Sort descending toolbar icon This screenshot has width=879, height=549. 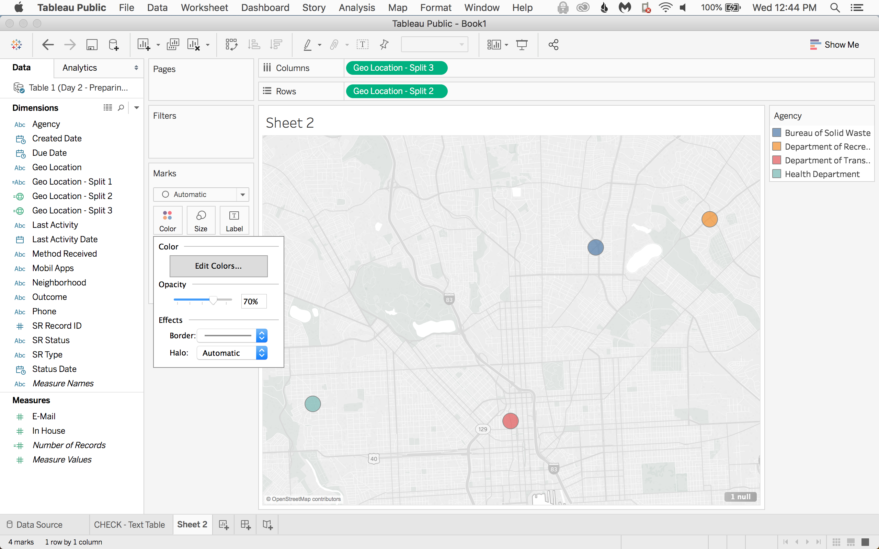coord(276,45)
